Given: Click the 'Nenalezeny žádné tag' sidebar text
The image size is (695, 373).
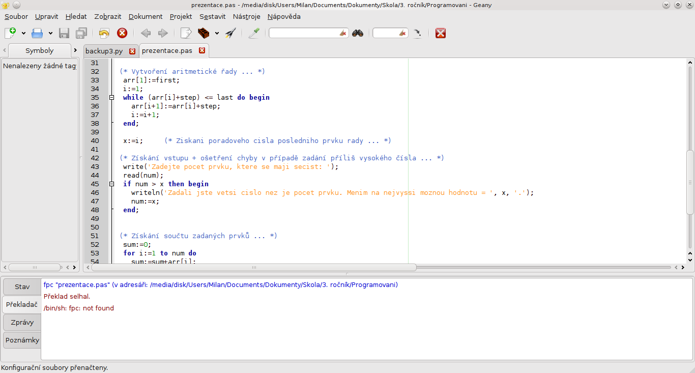Looking at the screenshot, I should pos(40,66).
